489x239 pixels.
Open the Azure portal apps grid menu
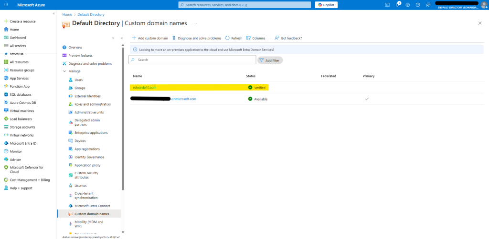click(x=6, y=5)
